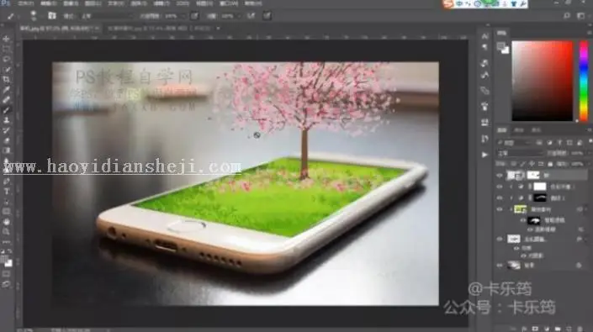Select the Move tool

click(7, 39)
